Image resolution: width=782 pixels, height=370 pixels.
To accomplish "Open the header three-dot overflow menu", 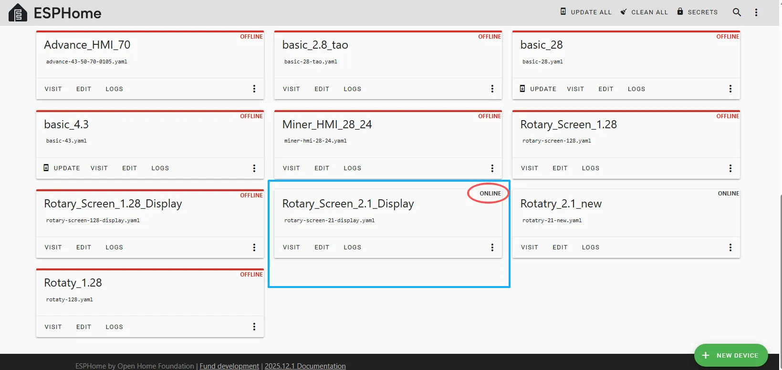I will [756, 12].
